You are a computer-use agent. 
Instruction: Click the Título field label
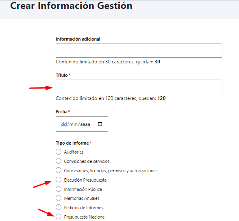[62, 75]
